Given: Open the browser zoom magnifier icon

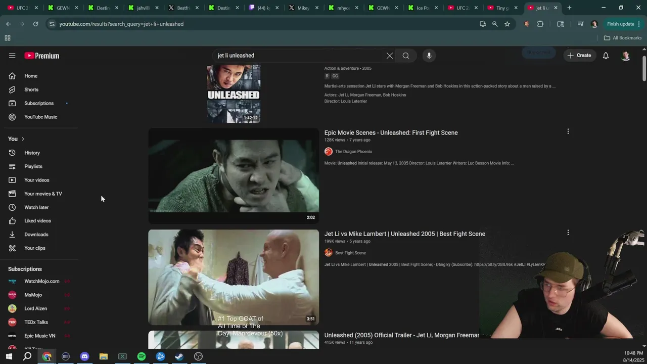Looking at the screenshot, I should (x=495, y=24).
